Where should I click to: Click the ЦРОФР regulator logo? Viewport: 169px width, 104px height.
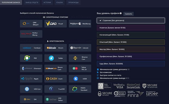click(152, 94)
